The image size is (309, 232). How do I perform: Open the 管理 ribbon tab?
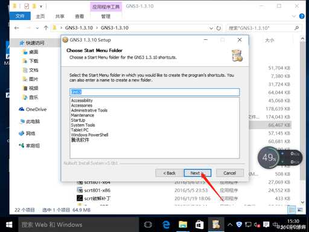[106, 16]
